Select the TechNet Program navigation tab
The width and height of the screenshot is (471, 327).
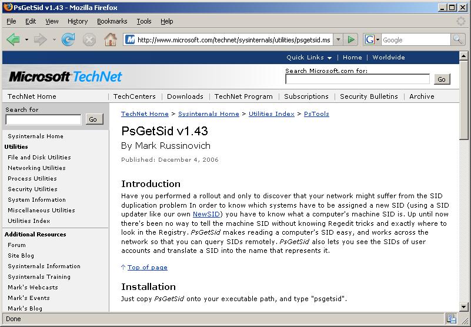point(243,96)
